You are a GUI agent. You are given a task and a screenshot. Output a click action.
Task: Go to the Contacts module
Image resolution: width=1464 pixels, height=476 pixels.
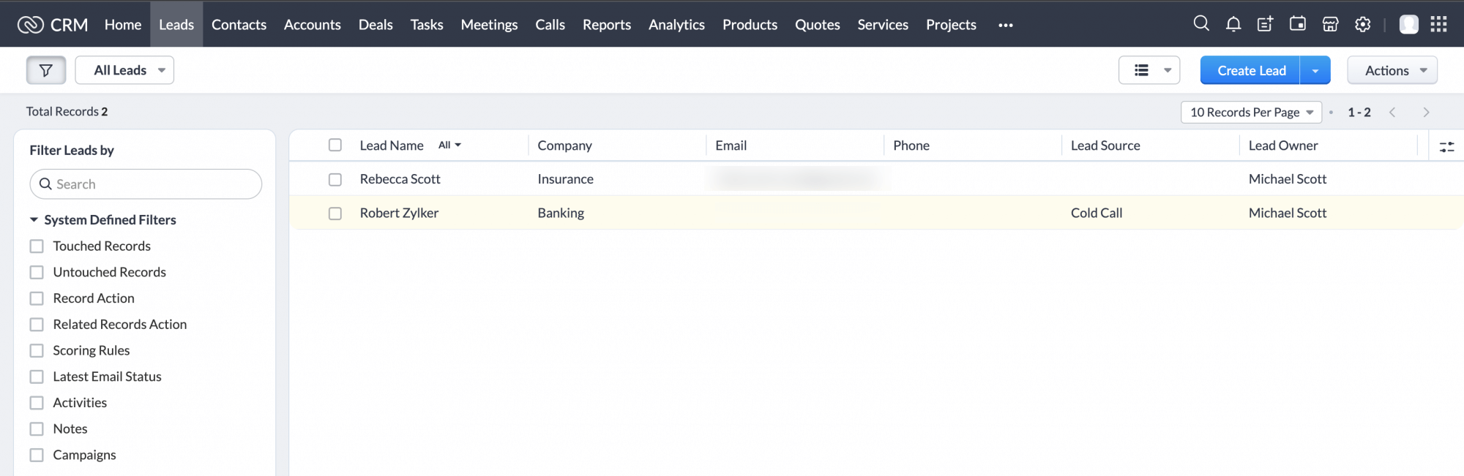click(239, 25)
